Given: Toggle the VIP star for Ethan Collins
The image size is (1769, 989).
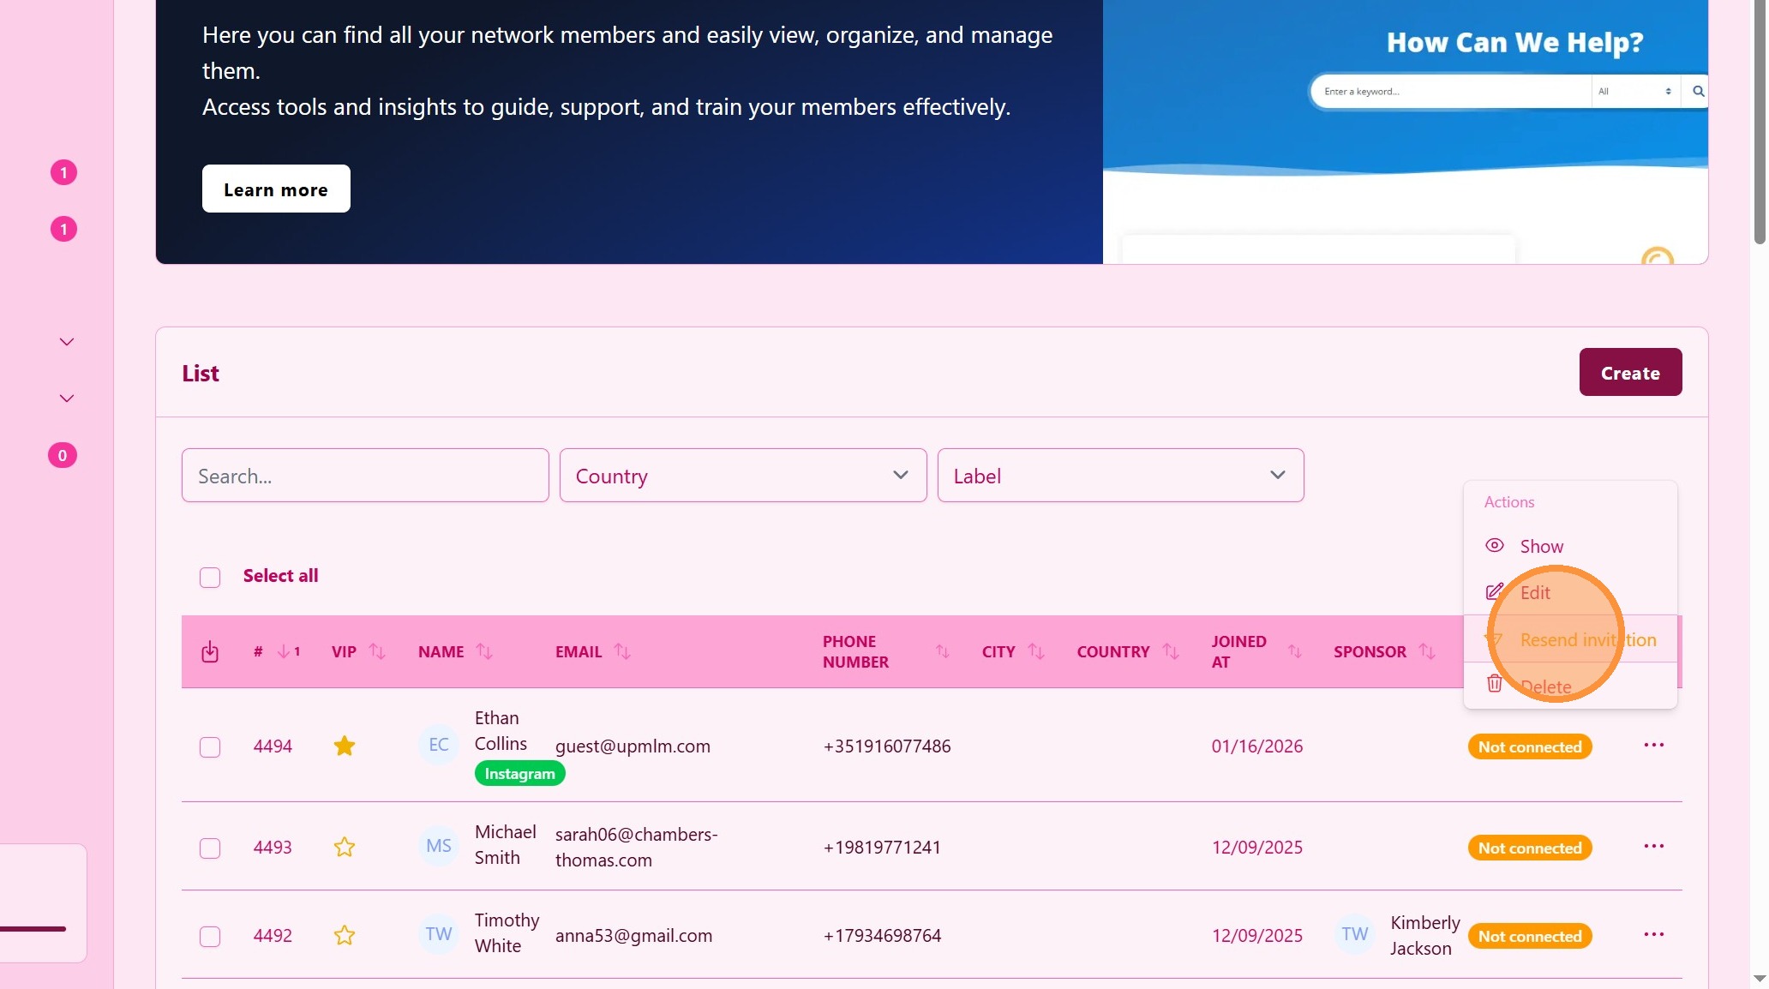Looking at the screenshot, I should pos(345,746).
